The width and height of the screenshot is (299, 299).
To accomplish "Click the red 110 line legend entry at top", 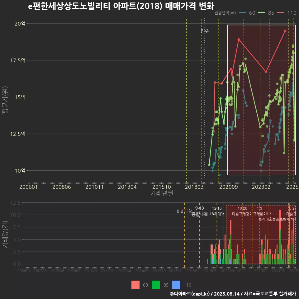I will [287, 13].
